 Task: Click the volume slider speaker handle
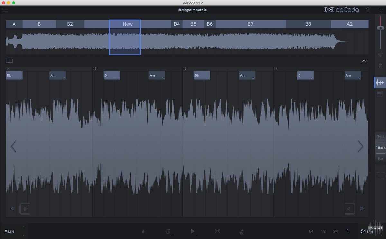click(380, 28)
